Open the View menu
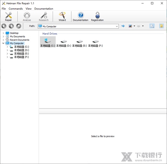This screenshot has height=164, width=167. [28, 9]
